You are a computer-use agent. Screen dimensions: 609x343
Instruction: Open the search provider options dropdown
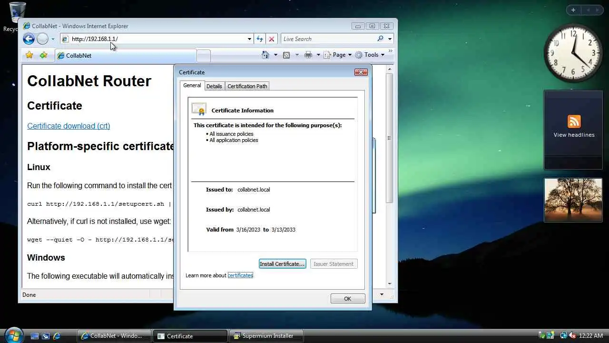(390, 39)
